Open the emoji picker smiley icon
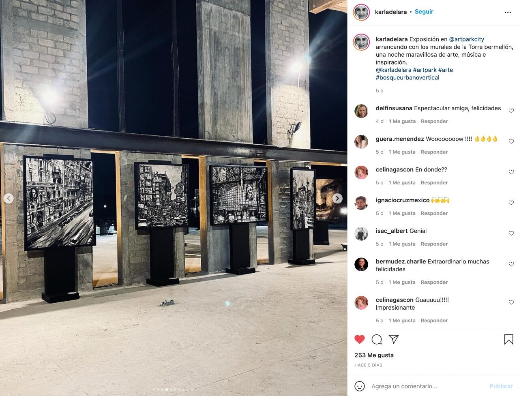The height and width of the screenshot is (396, 519). pyautogui.click(x=360, y=386)
